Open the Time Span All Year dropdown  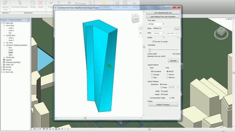[156, 24]
